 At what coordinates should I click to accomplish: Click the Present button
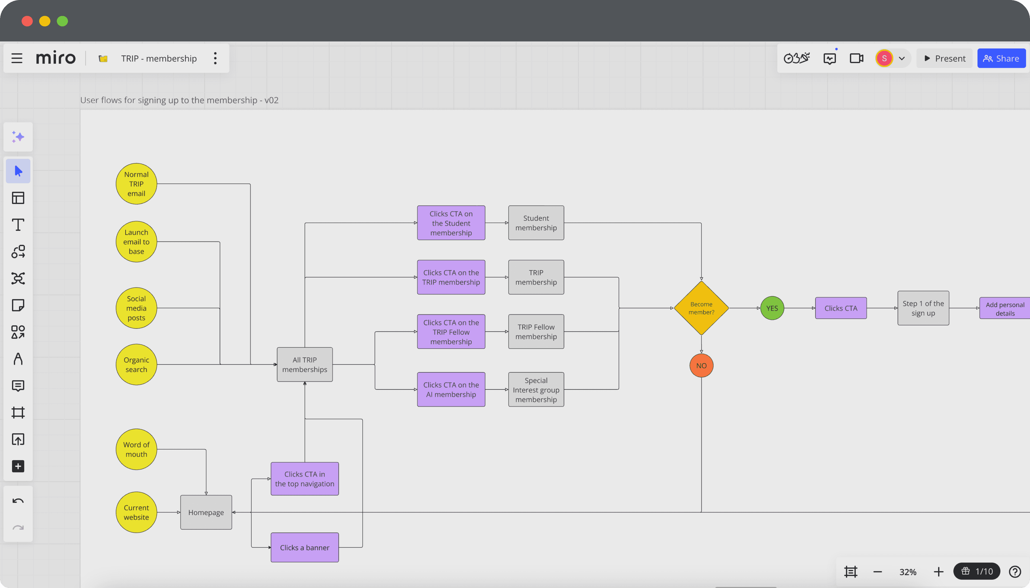tap(944, 59)
